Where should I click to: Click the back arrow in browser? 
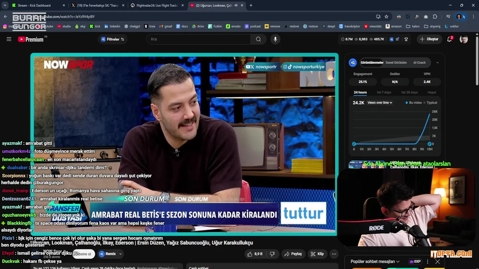coord(5,16)
